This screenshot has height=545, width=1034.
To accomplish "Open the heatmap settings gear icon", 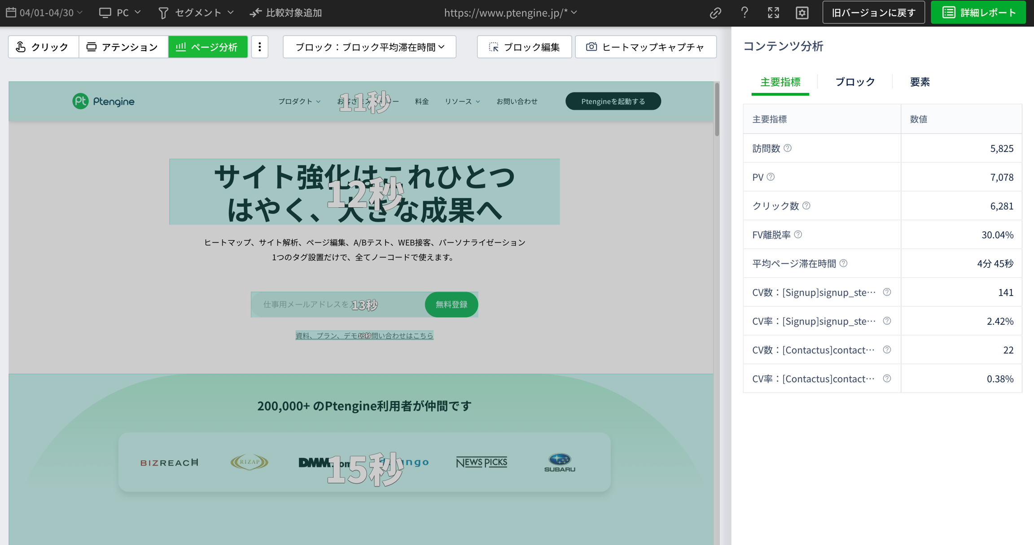I will pyautogui.click(x=802, y=13).
